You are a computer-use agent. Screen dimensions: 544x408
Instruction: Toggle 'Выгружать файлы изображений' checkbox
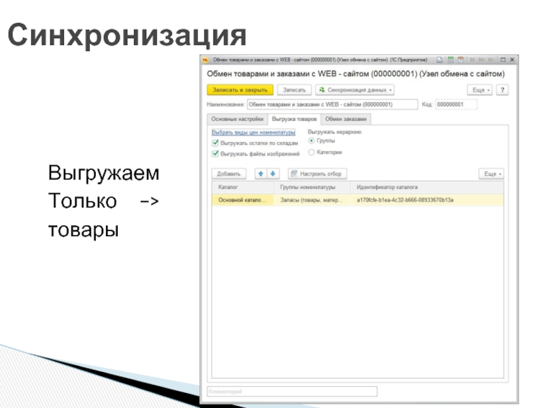(x=215, y=154)
